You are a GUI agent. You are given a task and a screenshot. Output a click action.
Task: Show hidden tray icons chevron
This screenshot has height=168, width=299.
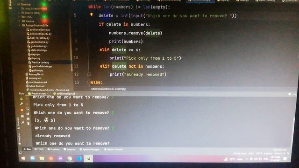click(247, 159)
